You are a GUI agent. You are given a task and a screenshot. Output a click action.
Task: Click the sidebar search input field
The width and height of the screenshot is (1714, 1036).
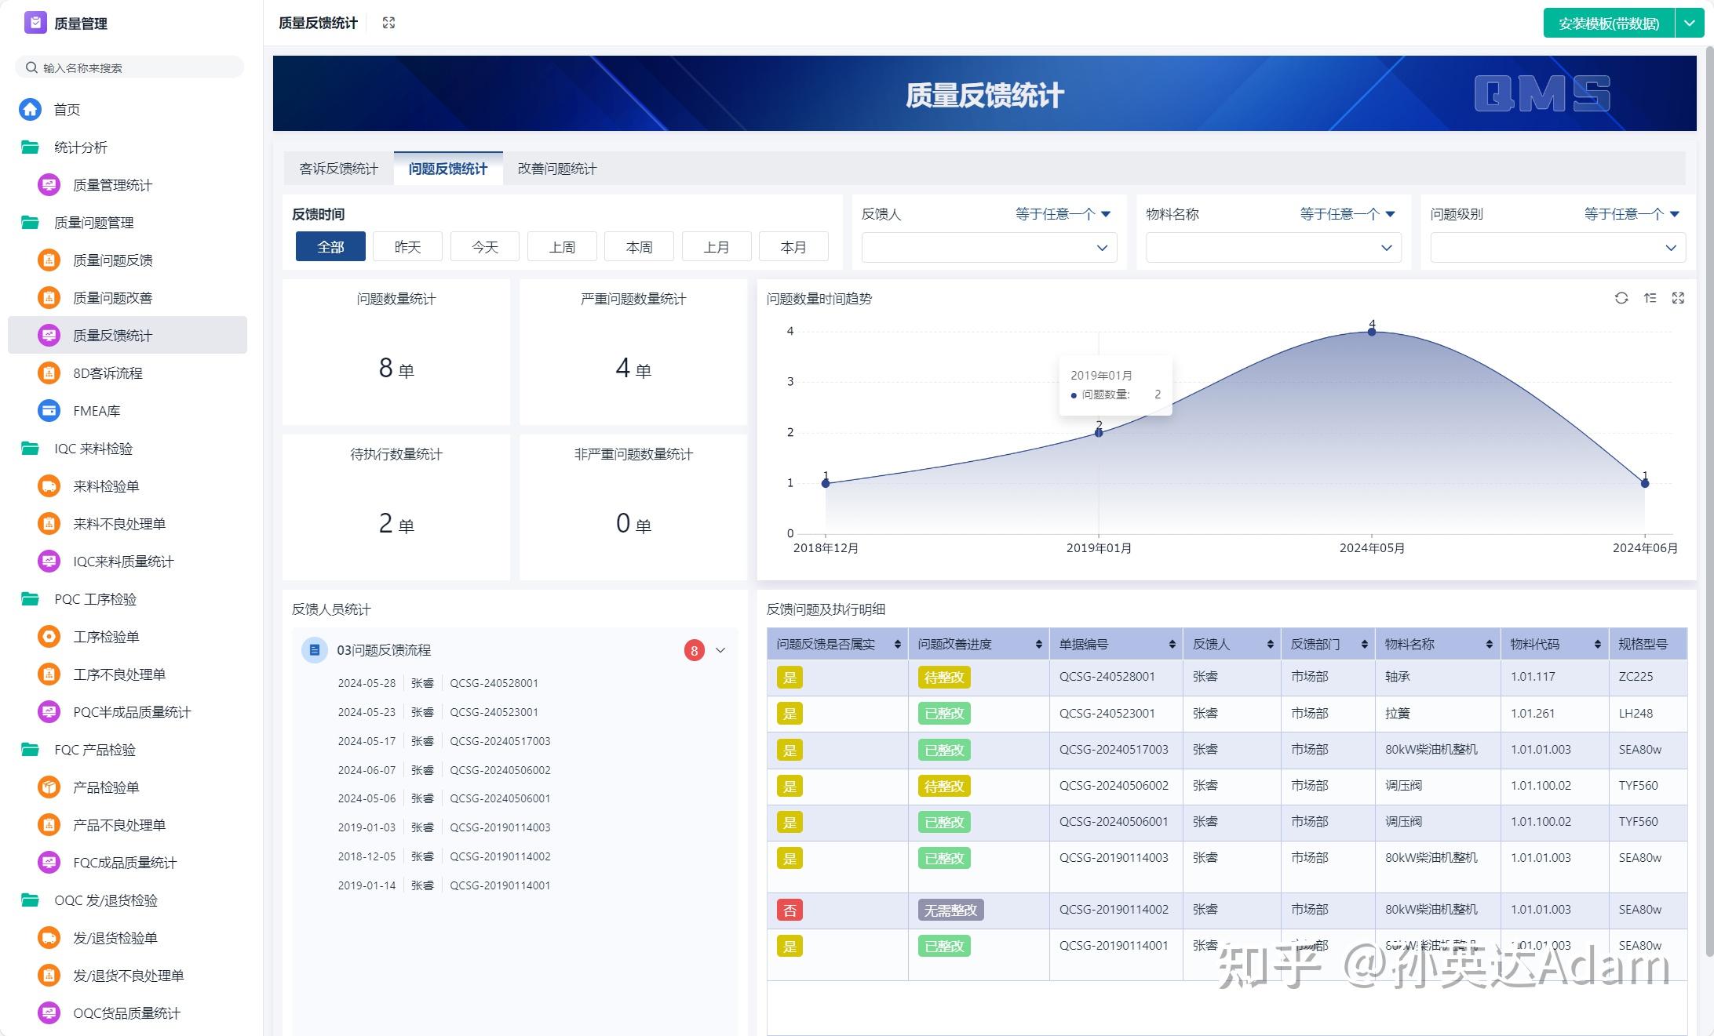[x=129, y=67]
